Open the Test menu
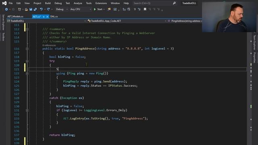 68,3
